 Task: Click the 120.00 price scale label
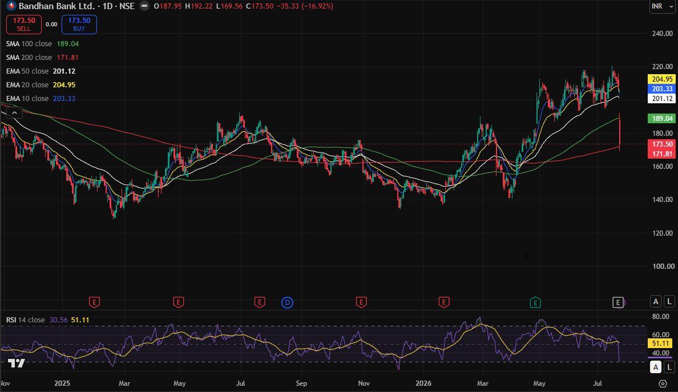click(x=663, y=233)
